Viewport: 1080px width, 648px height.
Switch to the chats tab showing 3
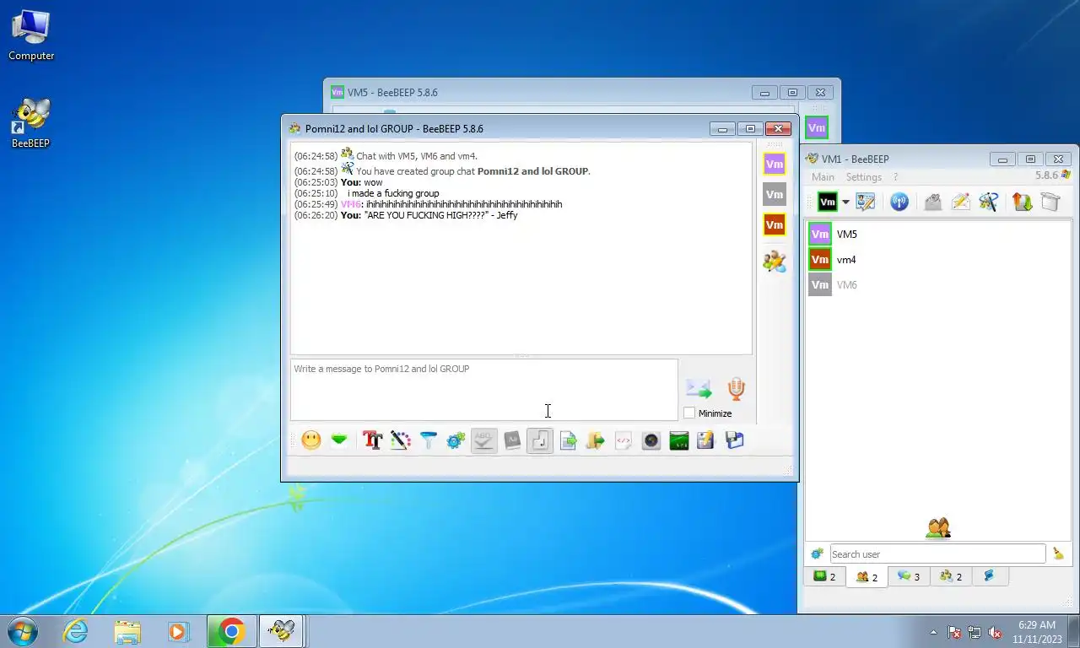point(909,576)
